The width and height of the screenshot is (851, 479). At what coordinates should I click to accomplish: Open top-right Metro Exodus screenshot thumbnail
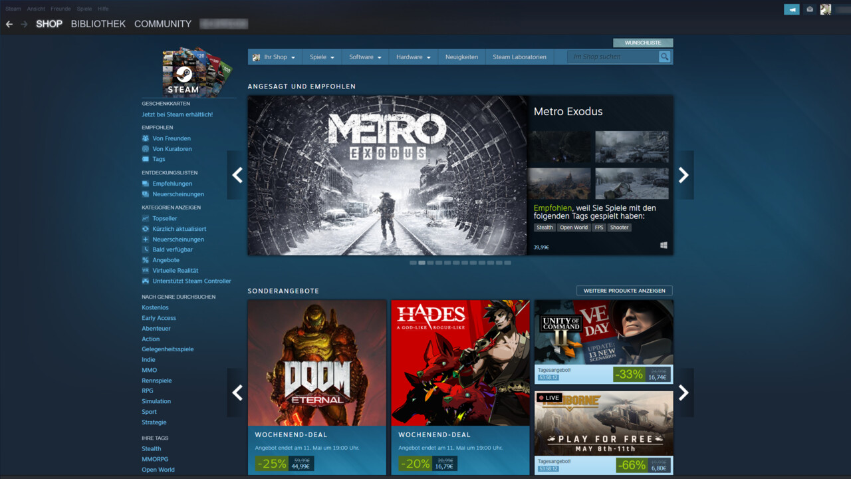tap(632, 147)
